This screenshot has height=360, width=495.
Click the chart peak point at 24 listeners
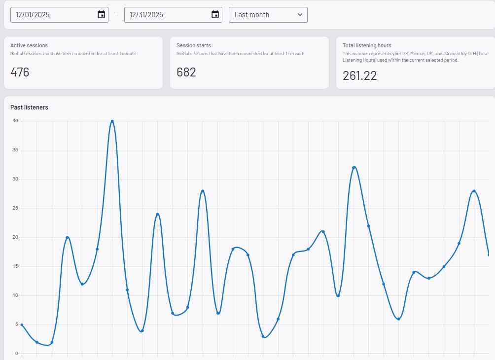pyautogui.click(x=157, y=214)
